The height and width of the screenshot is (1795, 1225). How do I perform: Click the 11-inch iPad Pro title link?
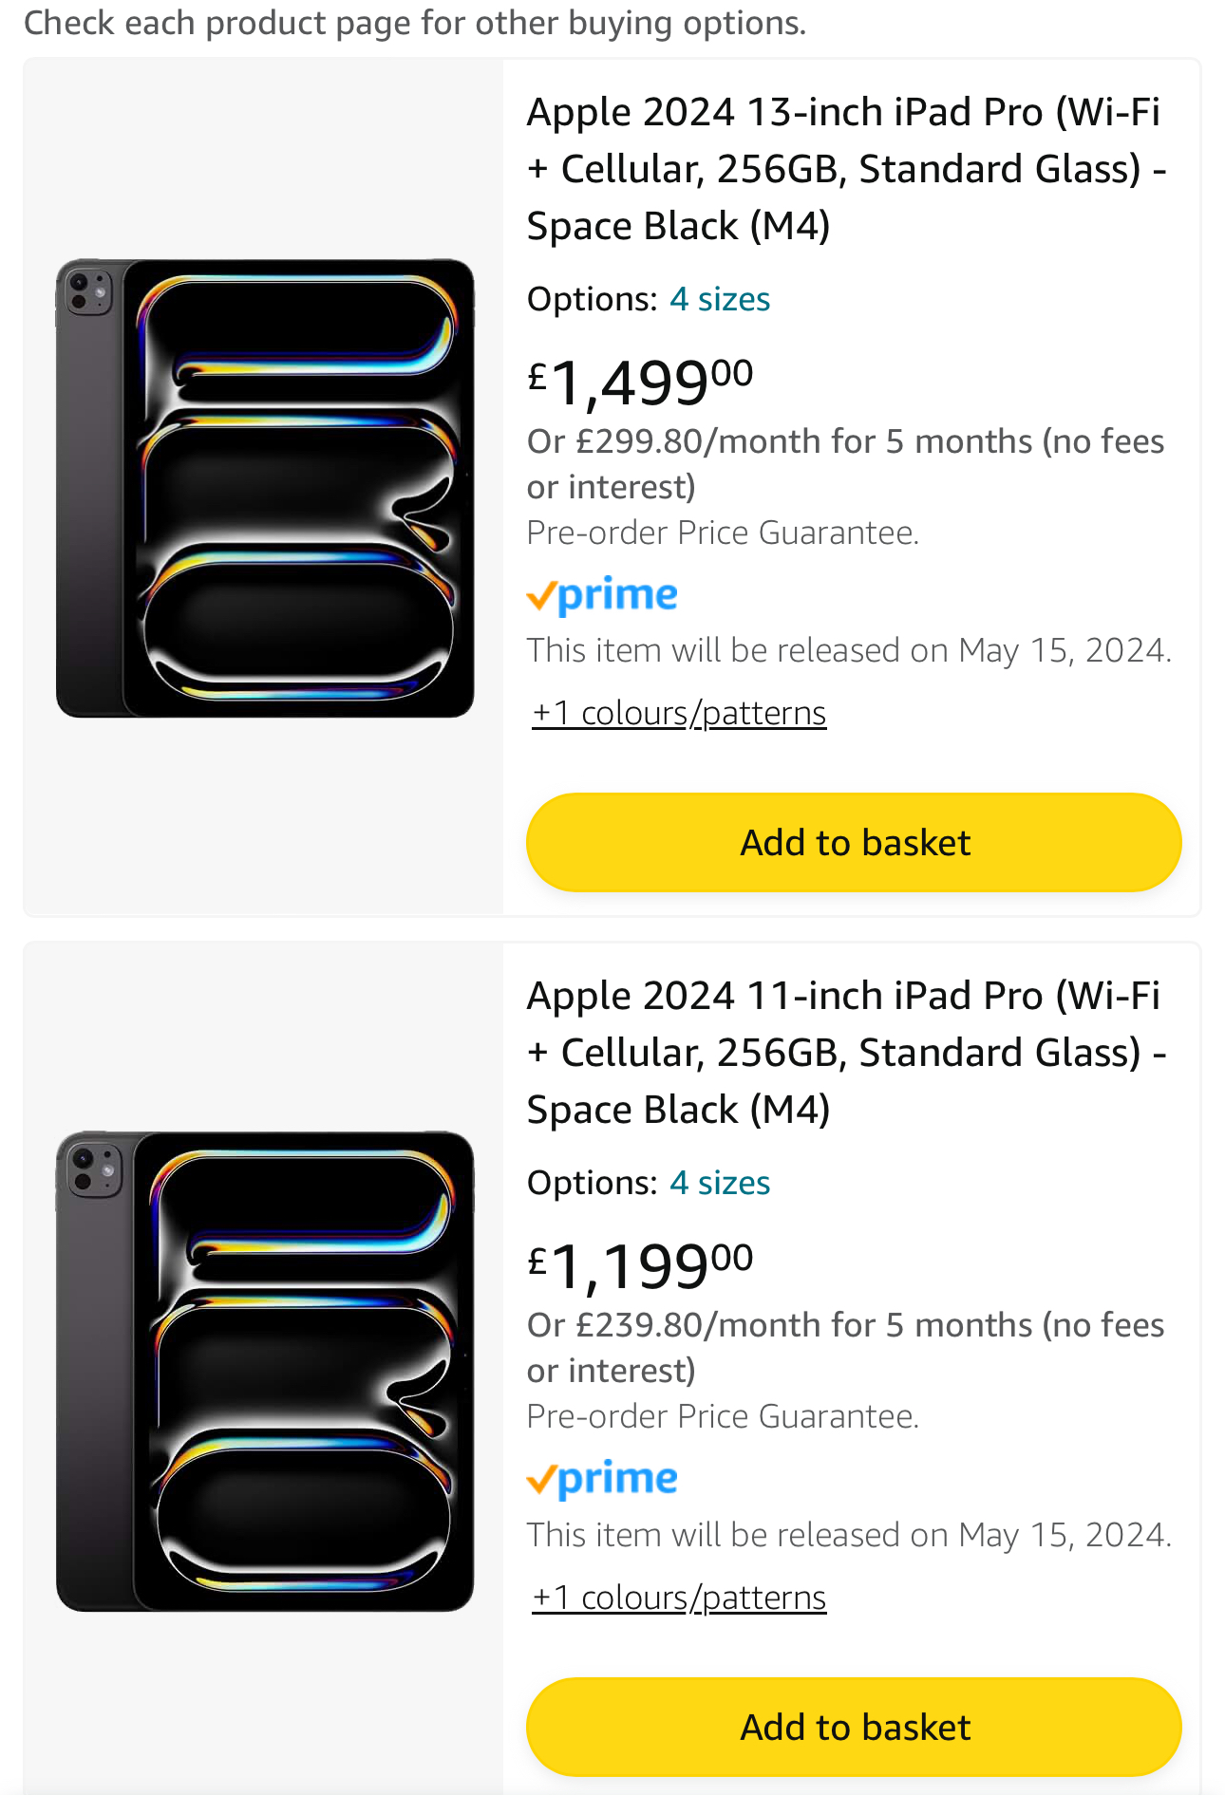click(x=845, y=1053)
